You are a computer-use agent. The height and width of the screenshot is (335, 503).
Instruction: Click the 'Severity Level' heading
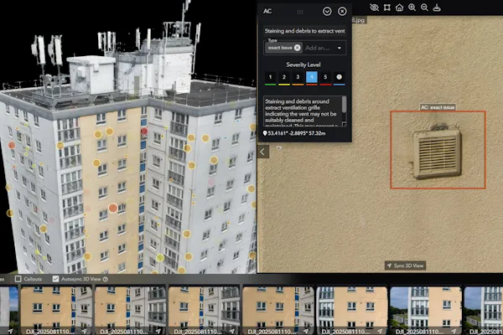[x=303, y=64]
